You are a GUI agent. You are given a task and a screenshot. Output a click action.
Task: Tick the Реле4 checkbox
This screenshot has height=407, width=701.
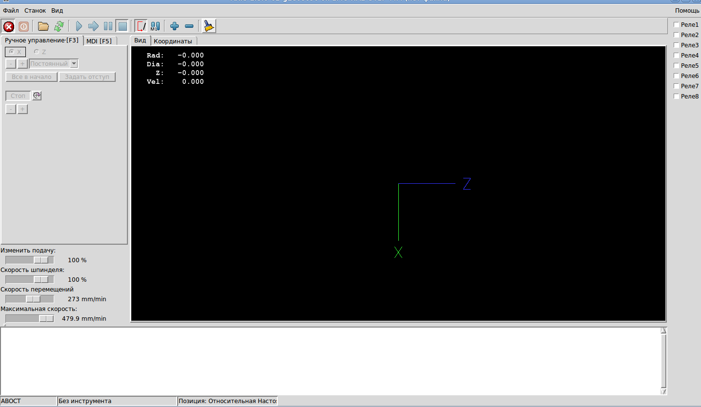pos(677,55)
